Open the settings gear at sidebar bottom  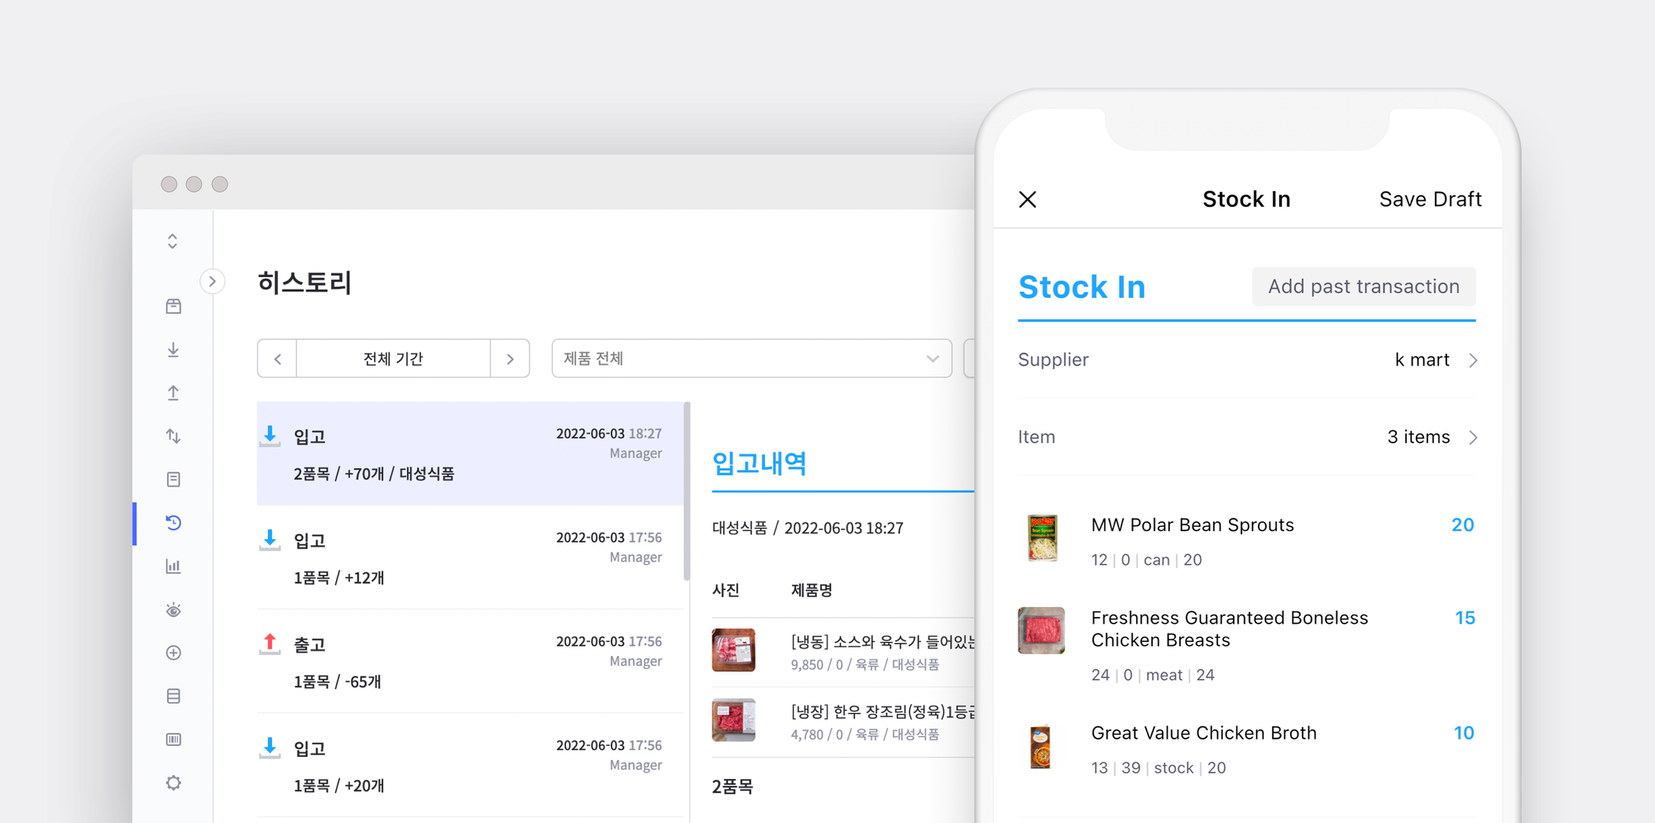[173, 782]
